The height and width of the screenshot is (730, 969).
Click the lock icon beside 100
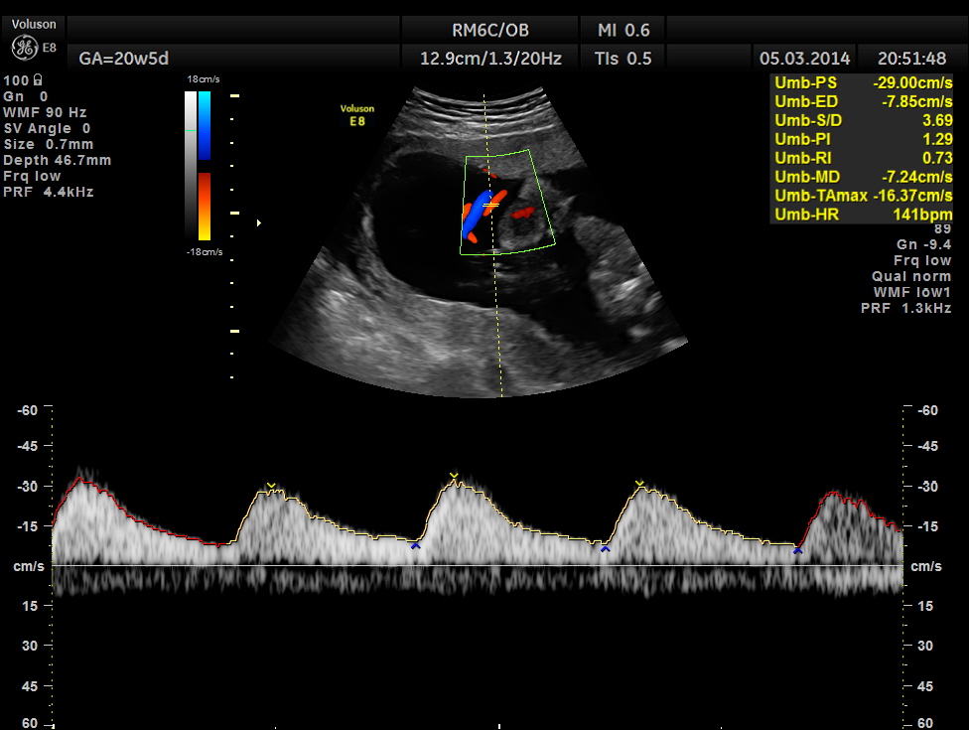(x=37, y=79)
